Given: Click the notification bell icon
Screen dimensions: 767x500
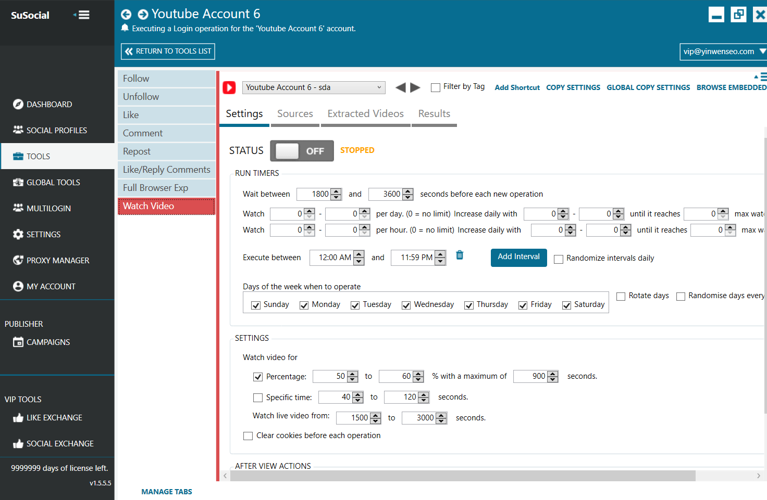Looking at the screenshot, I should [x=125, y=28].
